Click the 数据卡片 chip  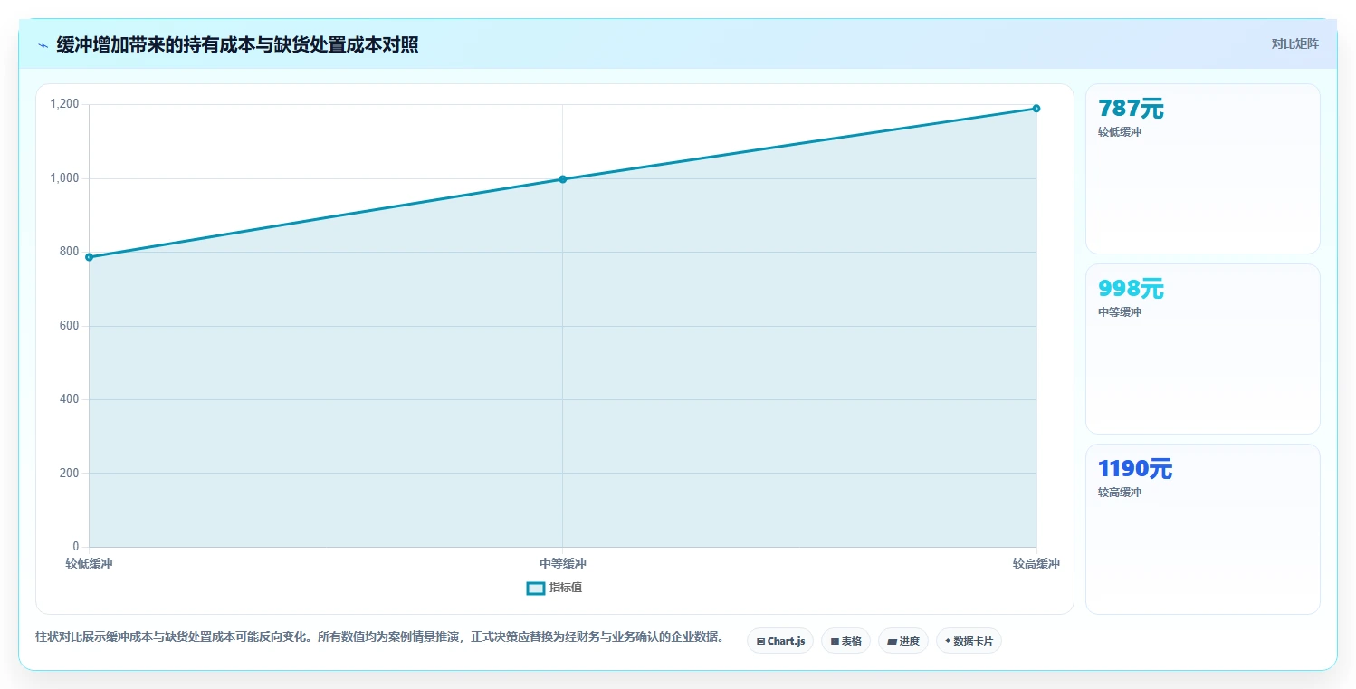click(969, 641)
